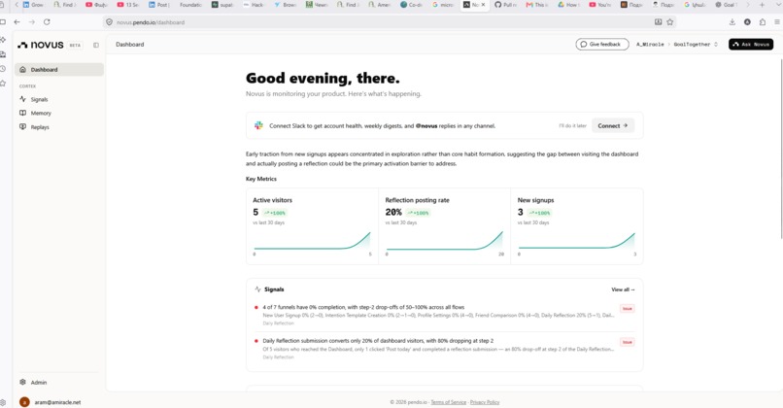
Task: Reload the page with the refresh icon
Action: [47, 22]
